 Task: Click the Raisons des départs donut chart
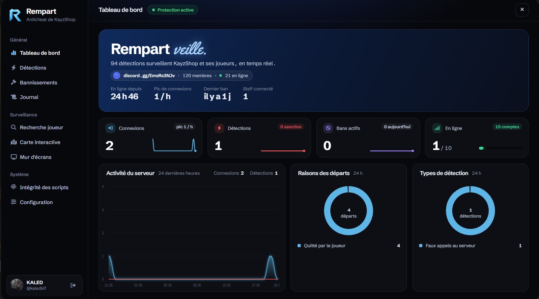pyautogui.click(x=349, y=210)
